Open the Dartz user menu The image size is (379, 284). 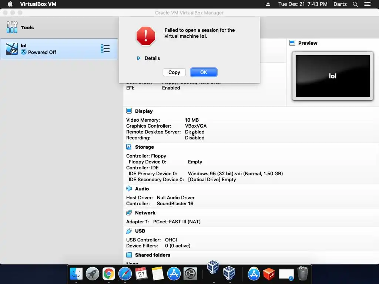point(340,4)
